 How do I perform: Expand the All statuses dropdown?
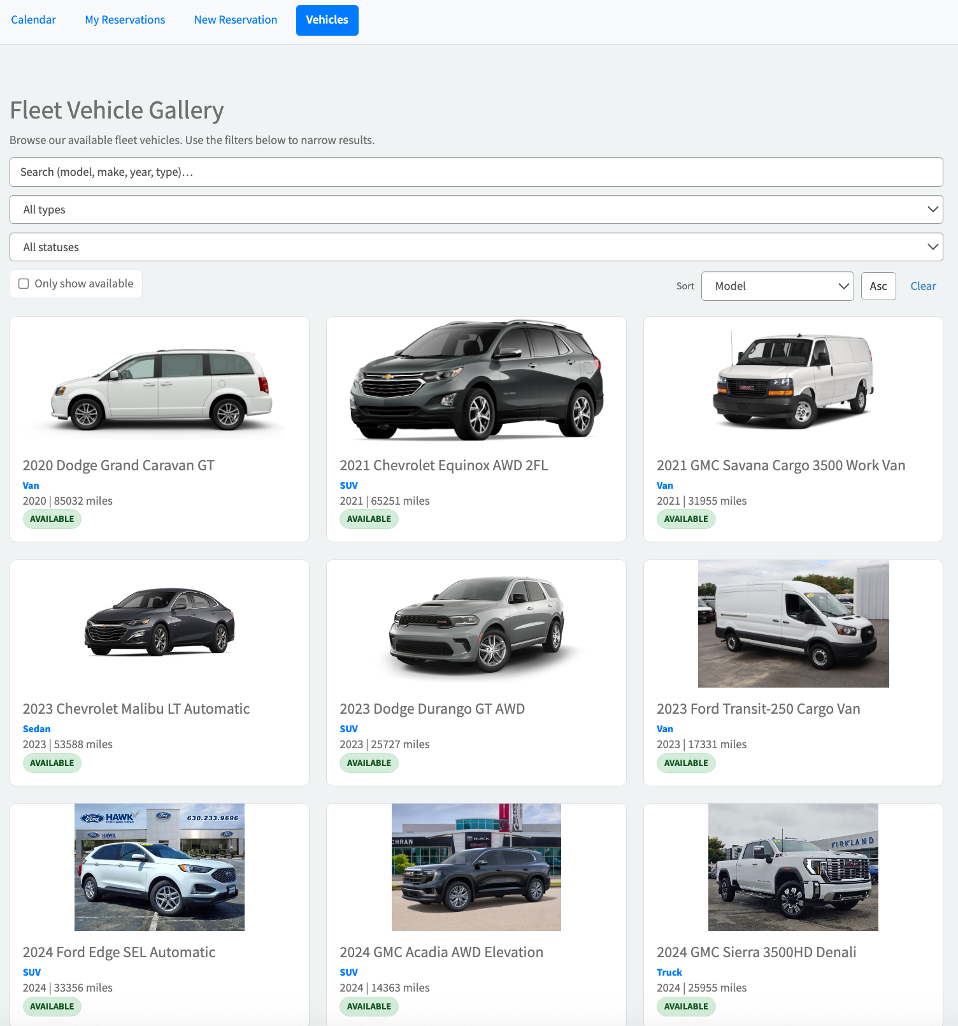click(x=476, y=247)
